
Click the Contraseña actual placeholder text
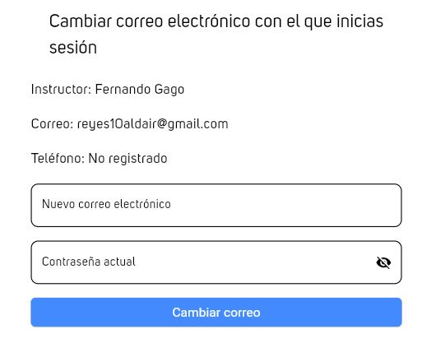tap(89, 262)
